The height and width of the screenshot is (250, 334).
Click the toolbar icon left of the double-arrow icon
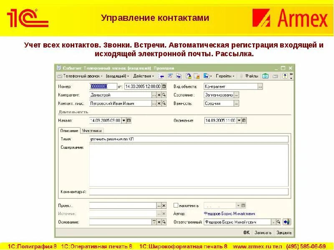(170, 76)
